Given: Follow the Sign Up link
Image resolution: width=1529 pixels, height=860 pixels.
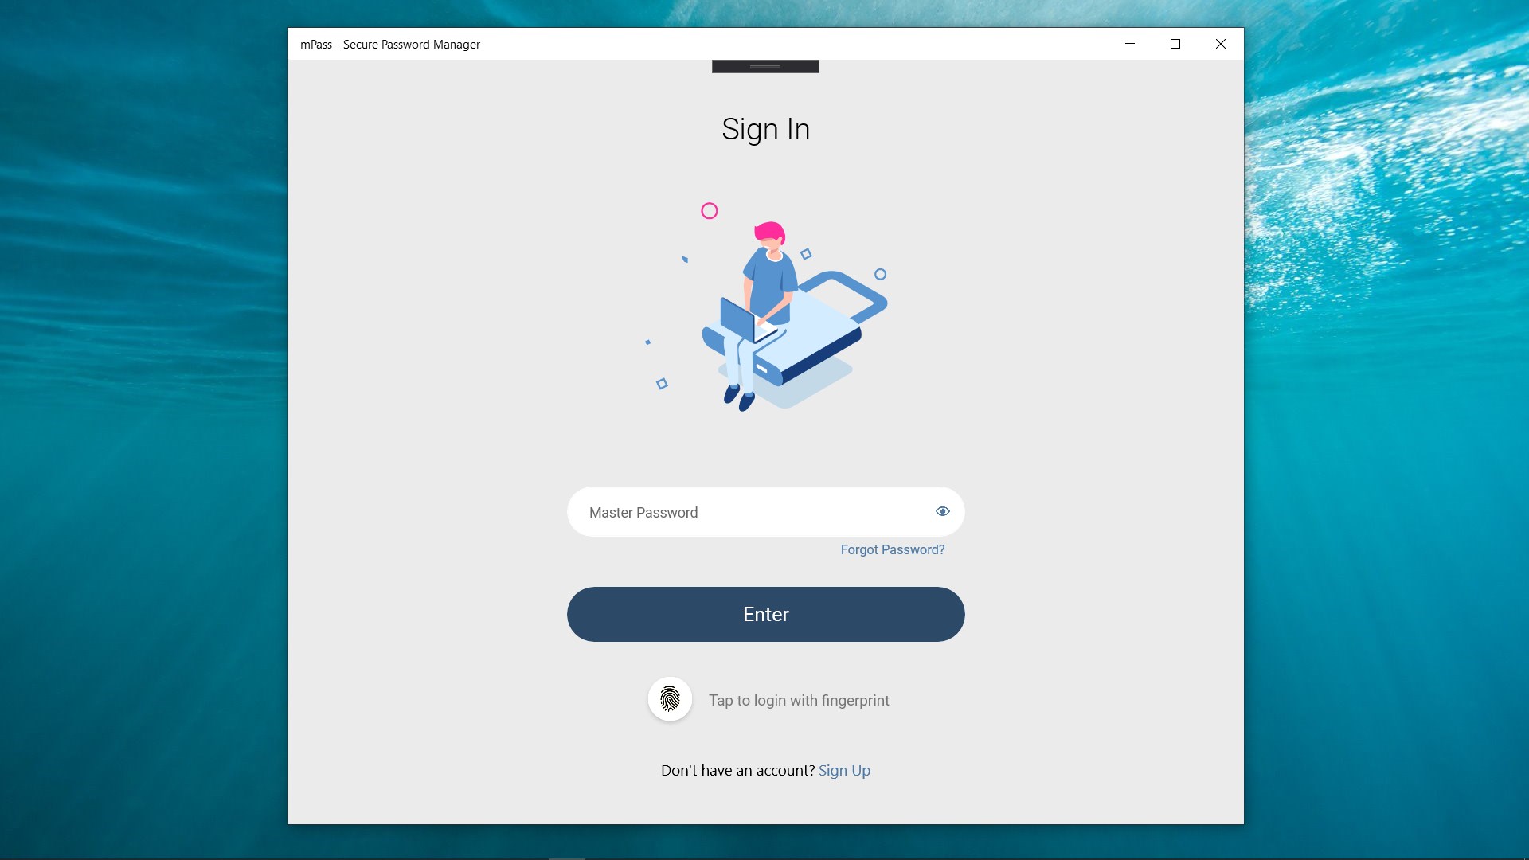Looking at the screenshot, I should pyautogui.click(x=844, y=770).
